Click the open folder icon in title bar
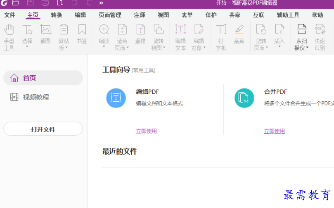The image size is (334, 208). pos(16,3)
